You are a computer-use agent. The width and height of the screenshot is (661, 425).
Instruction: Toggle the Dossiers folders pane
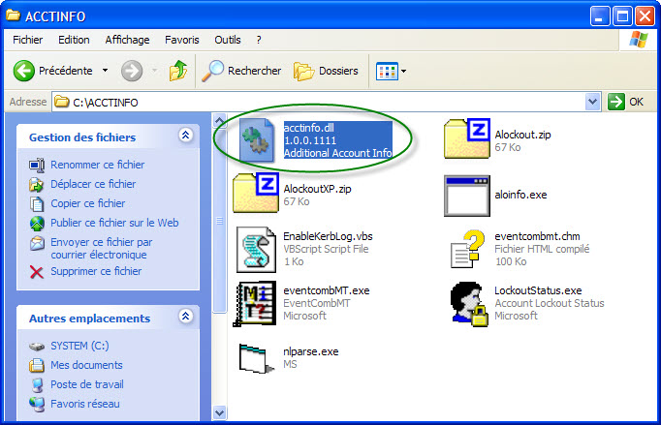(326, 71)
